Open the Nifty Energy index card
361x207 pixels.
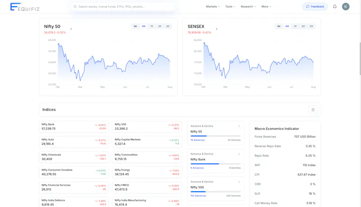(x=147, y=172)
